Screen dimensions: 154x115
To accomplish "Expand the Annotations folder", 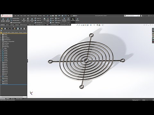I will tap(1, 38).
